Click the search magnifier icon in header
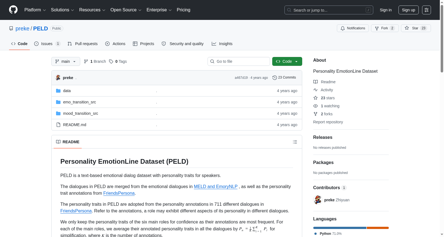The image size is (444, 237). (289, 10)
